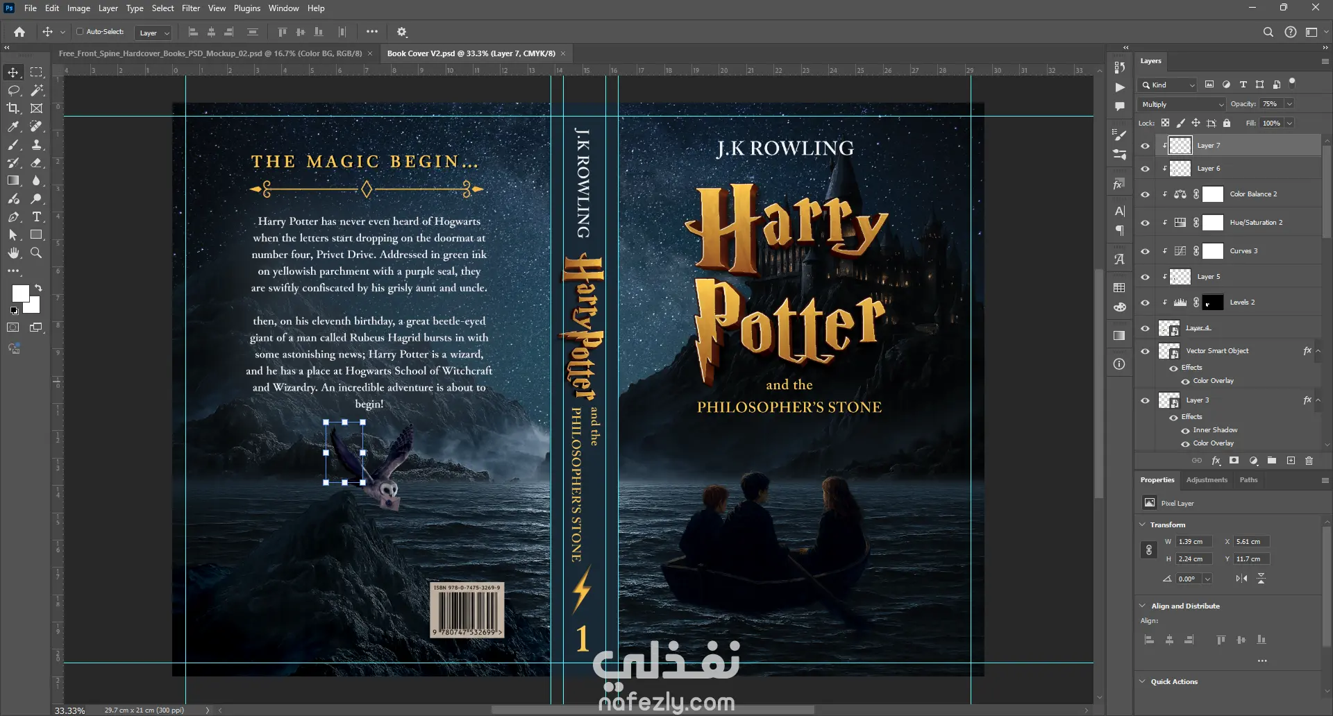This screenshot has width=1333, height=716.
Task: Reset default foreground and background colors
Action: [x=15, y=311]
